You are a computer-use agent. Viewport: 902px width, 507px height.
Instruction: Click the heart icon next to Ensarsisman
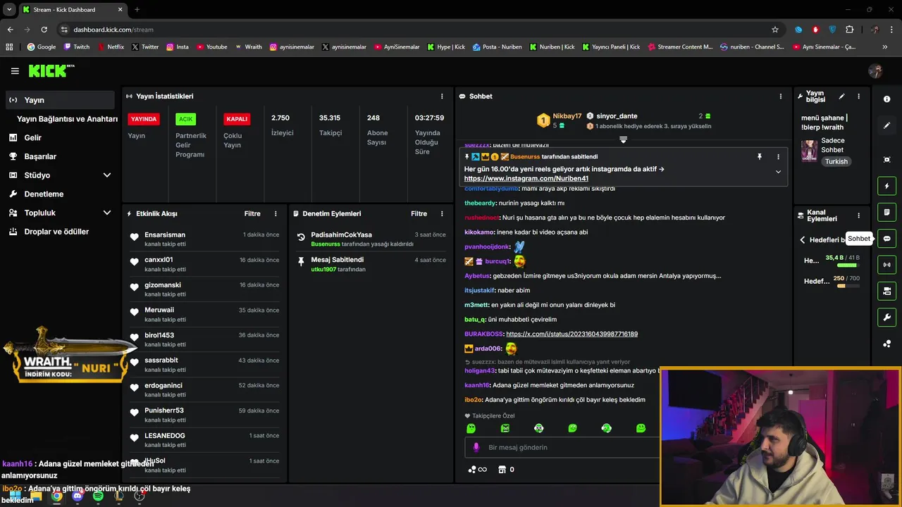click(x=134, y=237)
